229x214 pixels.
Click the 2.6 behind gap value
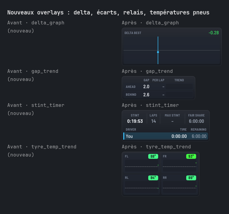146,95
